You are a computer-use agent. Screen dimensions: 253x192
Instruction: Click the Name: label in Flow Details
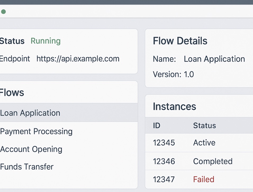[164, 59]
